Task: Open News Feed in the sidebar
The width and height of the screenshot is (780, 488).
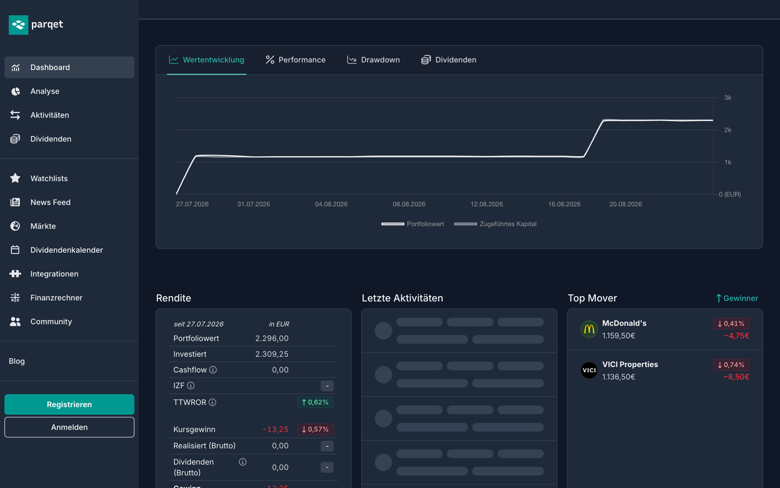Action: click(x=69, y=203)
